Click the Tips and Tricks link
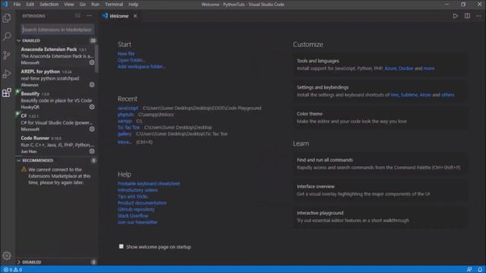 133,196
